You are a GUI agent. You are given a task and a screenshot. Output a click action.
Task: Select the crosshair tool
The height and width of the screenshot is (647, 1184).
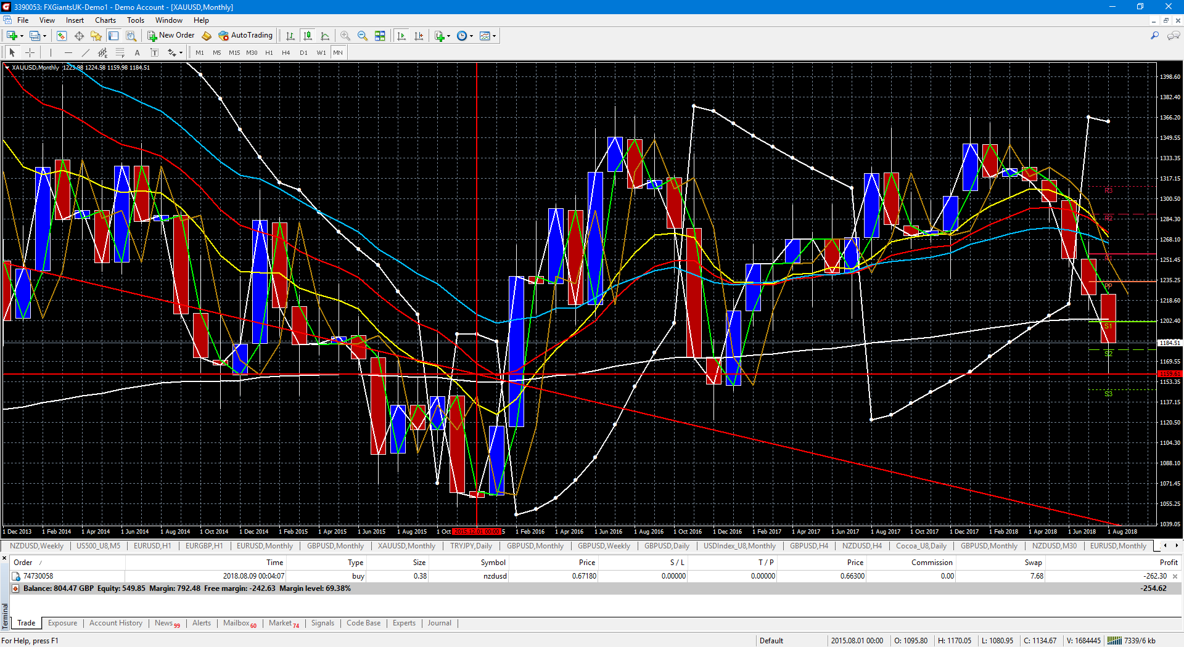[30, 52]
